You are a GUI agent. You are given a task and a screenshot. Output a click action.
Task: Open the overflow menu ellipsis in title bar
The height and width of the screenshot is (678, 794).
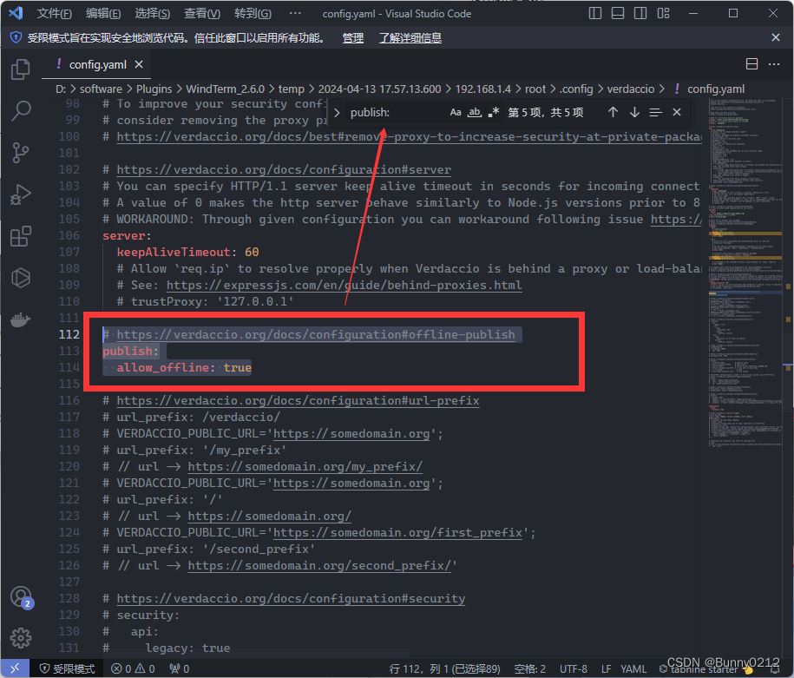point(295,14)
